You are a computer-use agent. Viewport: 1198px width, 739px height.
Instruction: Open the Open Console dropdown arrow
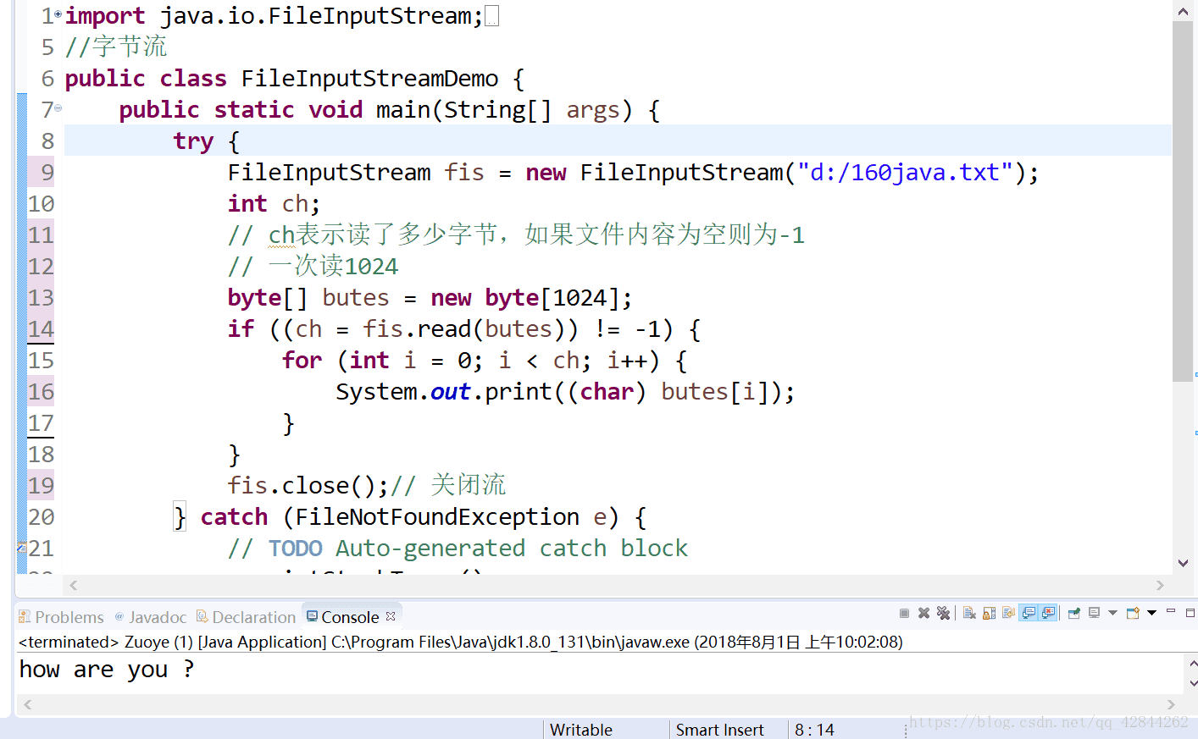pos(1151,613)
